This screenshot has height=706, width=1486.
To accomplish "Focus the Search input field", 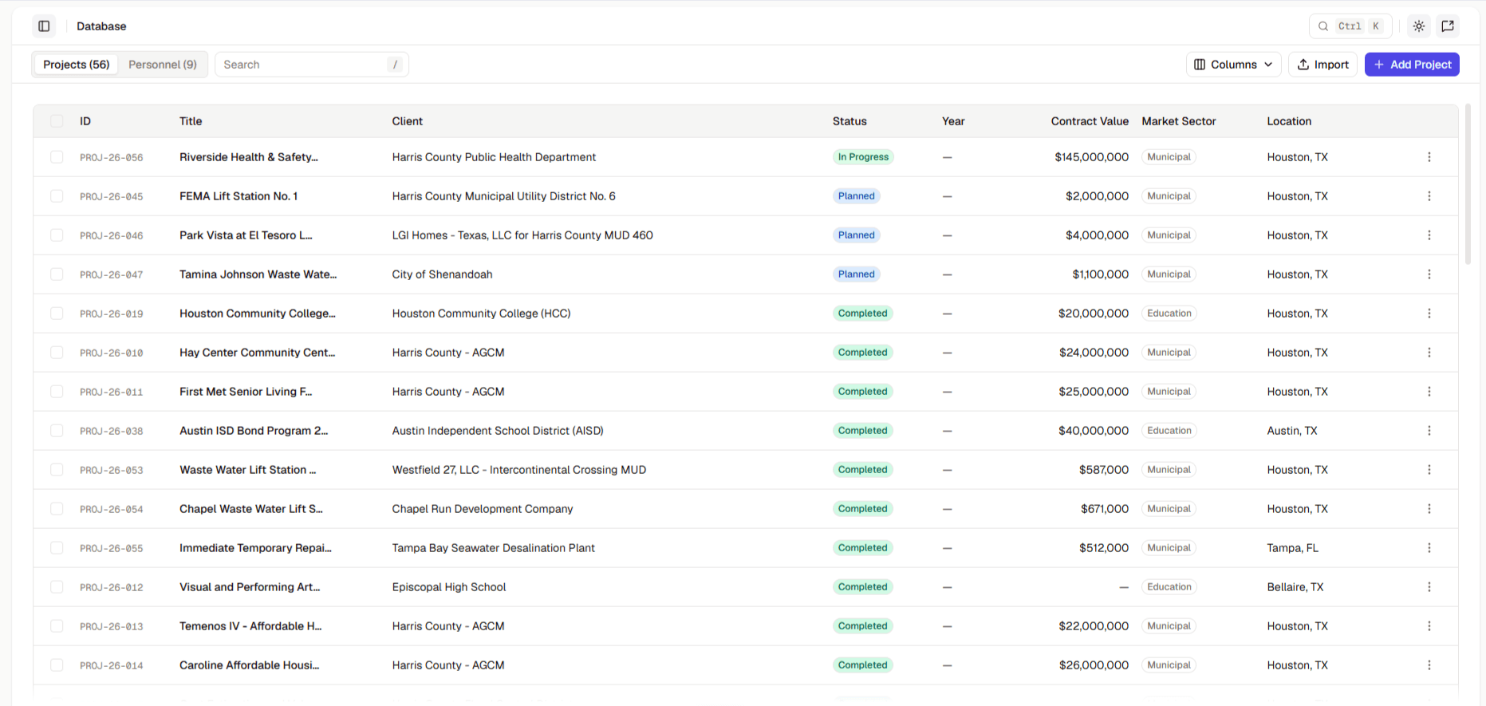I will pyautogui.click(x=312, y=65).
